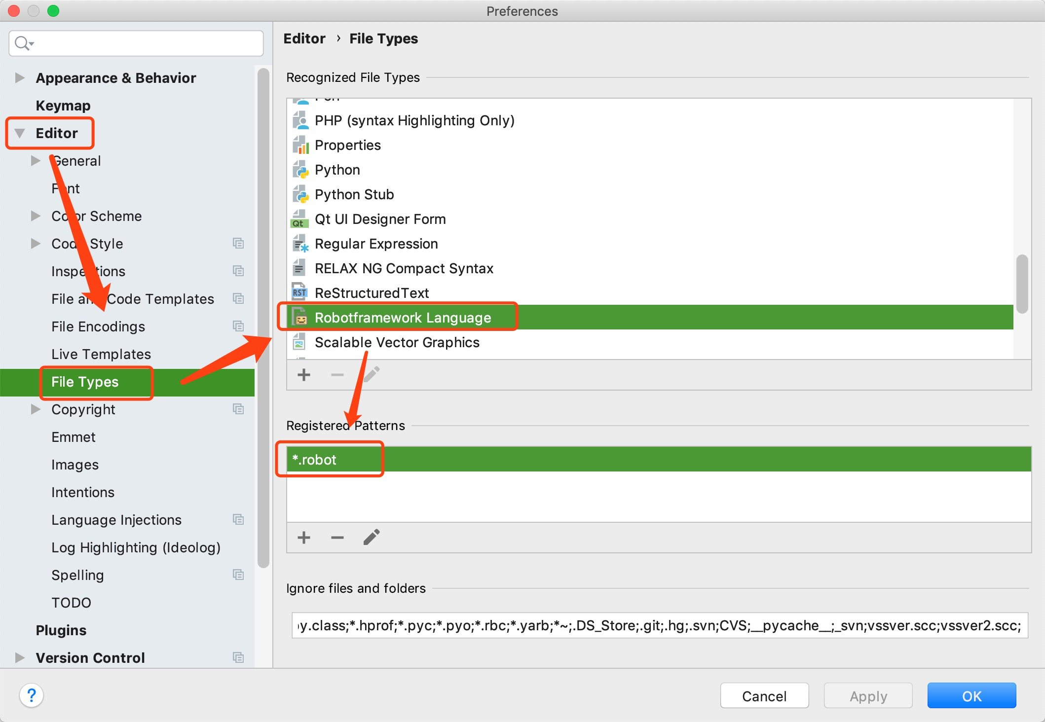The width and height of the screenshot is (1045, 722).
Task: Open help with the question mark button
Action: [x=32, y=696]
